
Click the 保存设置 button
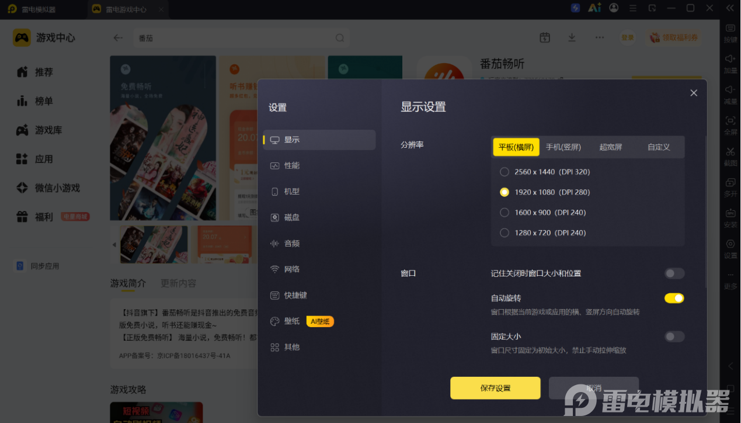[x=495, y=388]
